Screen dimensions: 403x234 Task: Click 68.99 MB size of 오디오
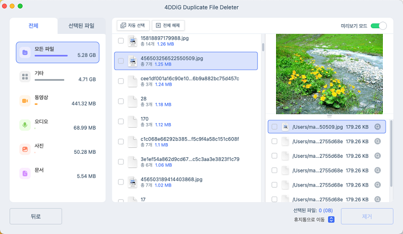tap(85, 128)
